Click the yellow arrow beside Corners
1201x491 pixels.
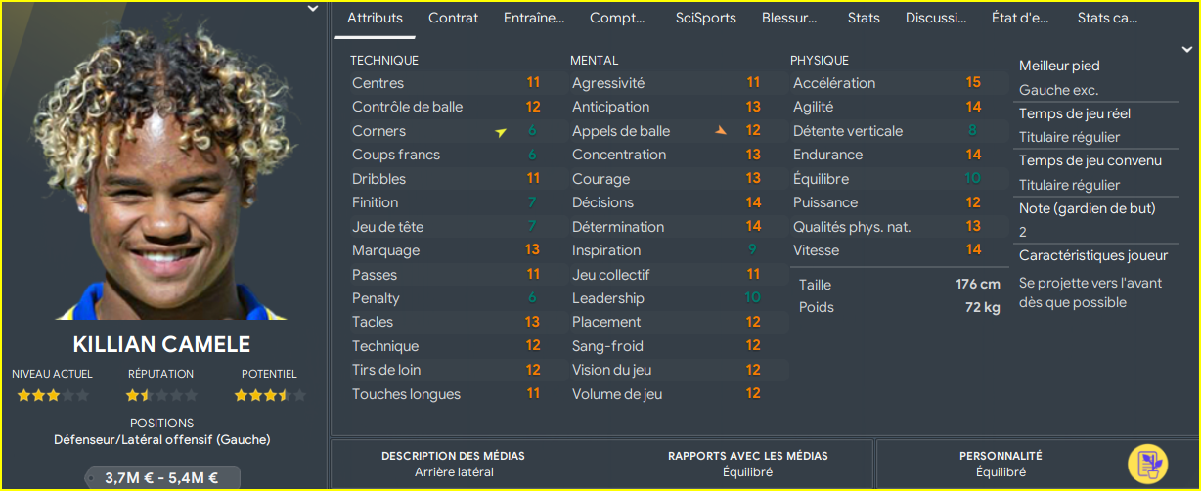[x=501, y=132]
